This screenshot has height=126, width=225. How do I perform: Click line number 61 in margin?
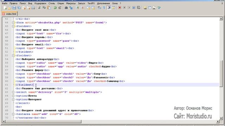click(x=6, y=85)
